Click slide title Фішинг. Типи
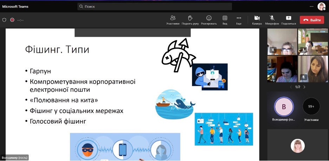The width and height of the screenshot is (329, 161). (57, 50)
